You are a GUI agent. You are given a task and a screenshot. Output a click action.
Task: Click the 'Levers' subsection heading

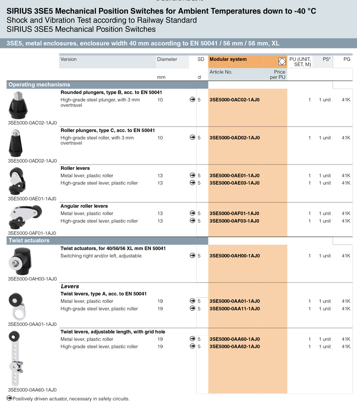(x=70, y=286)
